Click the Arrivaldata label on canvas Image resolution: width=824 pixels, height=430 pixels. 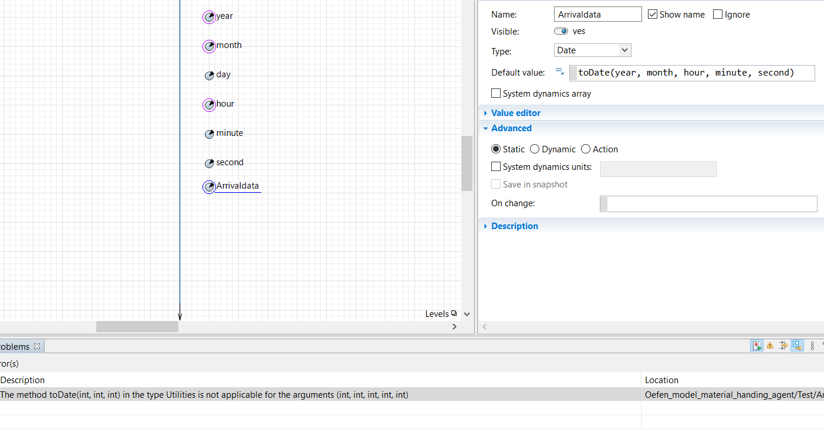[x=238, y=186]
